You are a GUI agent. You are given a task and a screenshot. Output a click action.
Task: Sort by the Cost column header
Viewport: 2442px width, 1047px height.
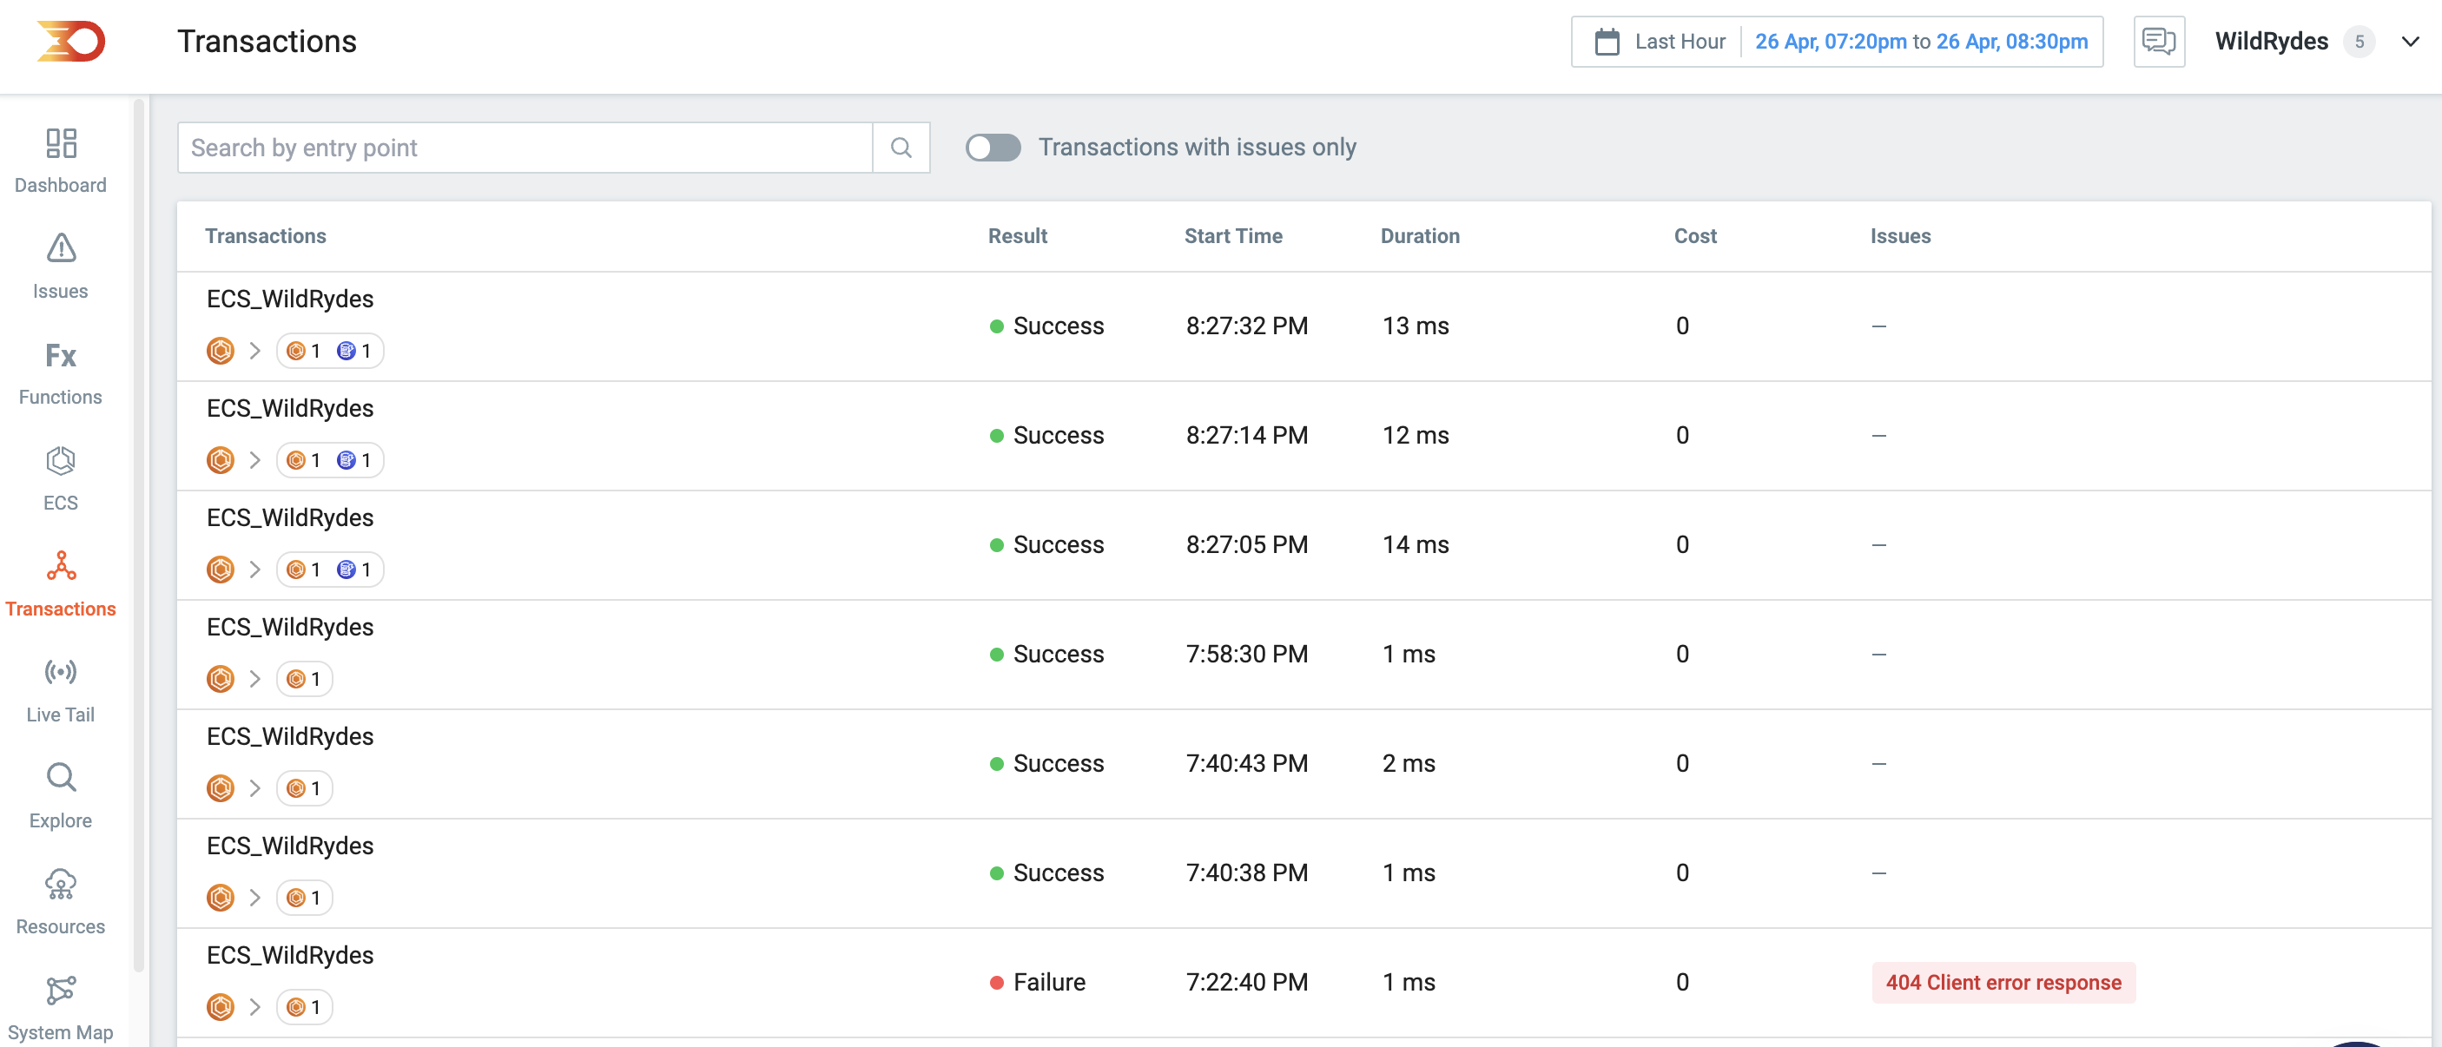click(x=1695, y=236)
